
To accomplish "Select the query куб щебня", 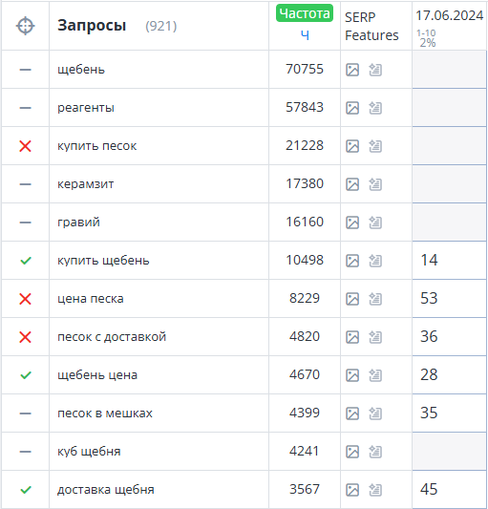I will click(x=89, y=452).
